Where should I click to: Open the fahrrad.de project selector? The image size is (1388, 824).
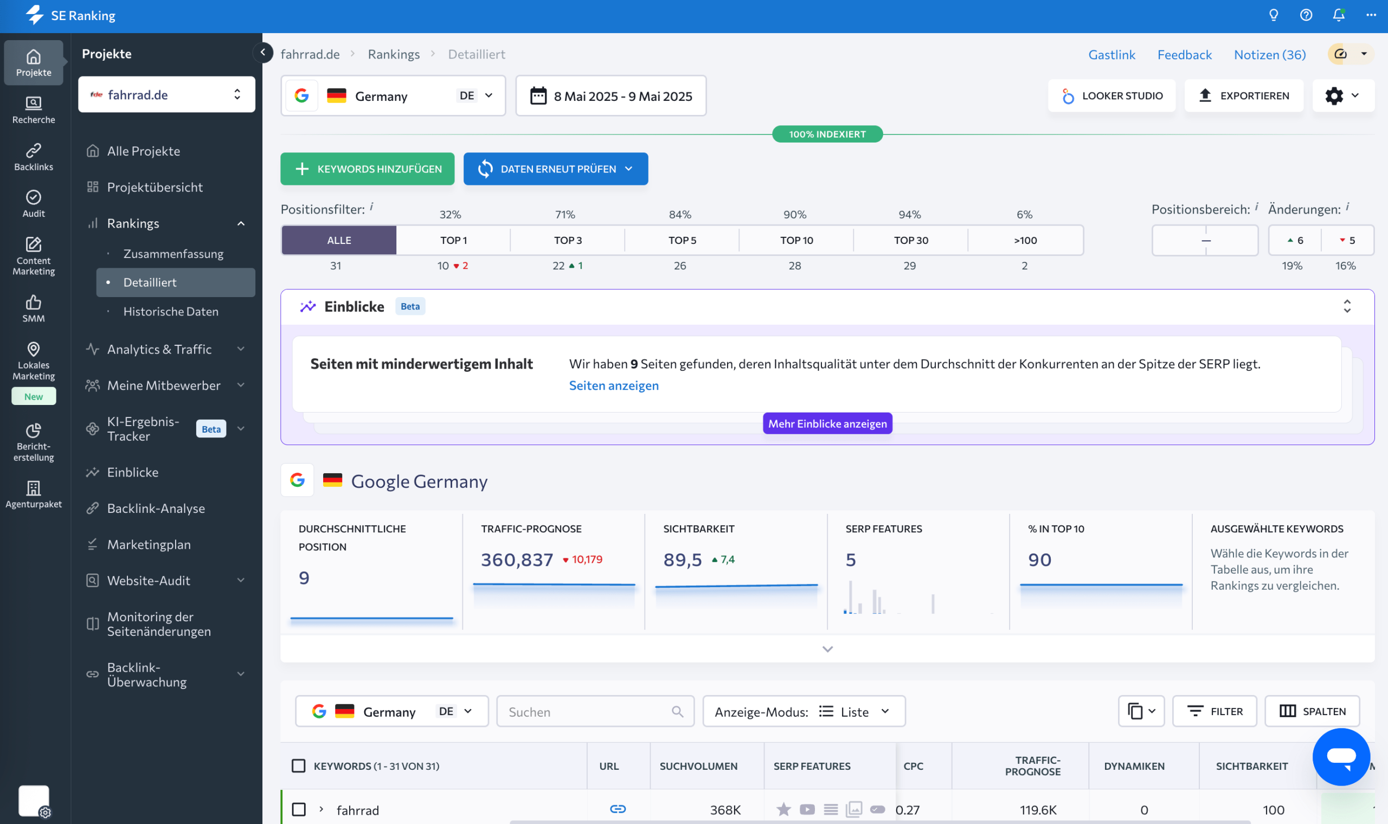click(166, 94)
